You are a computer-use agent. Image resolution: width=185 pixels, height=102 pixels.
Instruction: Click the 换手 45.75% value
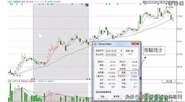112,84
